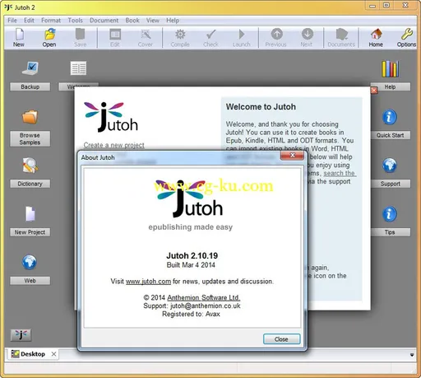Click the Dictionary button
The image size is (421, 378).
tap(30, 184)
